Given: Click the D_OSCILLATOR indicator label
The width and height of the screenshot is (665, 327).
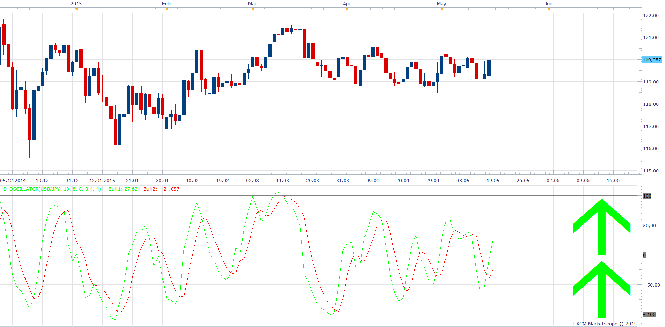Looking at the screenshot, I should tap(52, 189).
